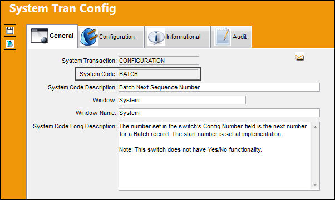Click the icon below the save button
This screenshot has width=335, height=200.
(10, 44)
